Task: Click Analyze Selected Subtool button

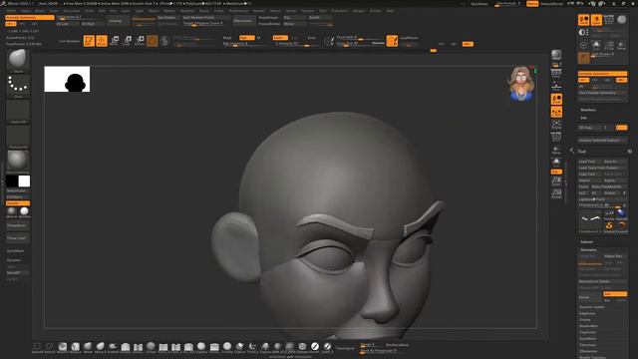Action: click(x=602, y=140)
